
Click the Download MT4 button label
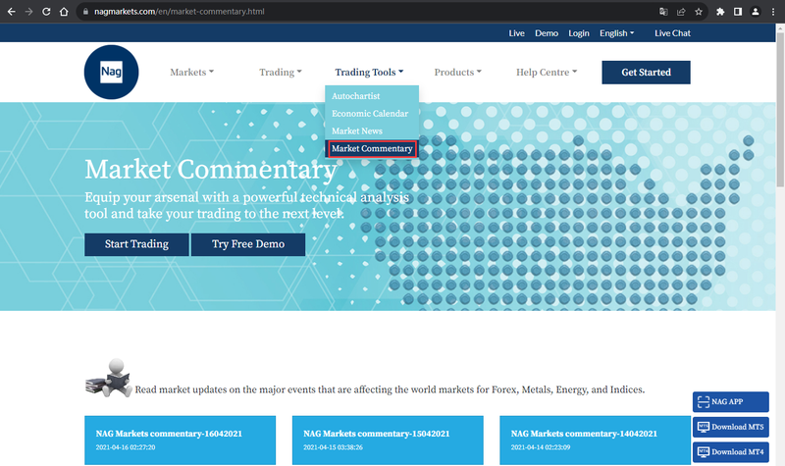point(738,452)
